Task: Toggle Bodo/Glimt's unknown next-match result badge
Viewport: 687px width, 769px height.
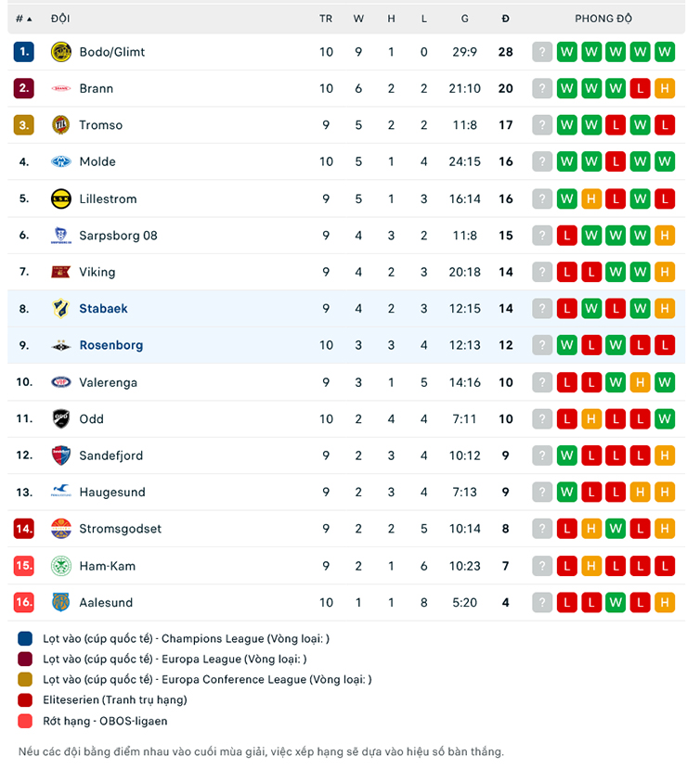Action: tap(542, 52)
